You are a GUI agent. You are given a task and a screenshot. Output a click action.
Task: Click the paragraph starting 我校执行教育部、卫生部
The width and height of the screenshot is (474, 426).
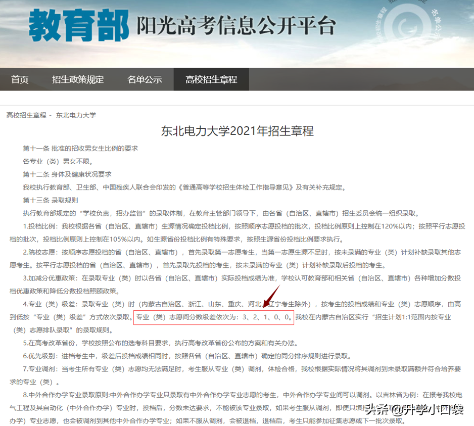[x=185, y=187]
